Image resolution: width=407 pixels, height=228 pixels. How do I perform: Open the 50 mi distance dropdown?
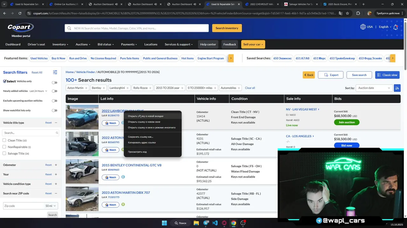coord(51,206)
